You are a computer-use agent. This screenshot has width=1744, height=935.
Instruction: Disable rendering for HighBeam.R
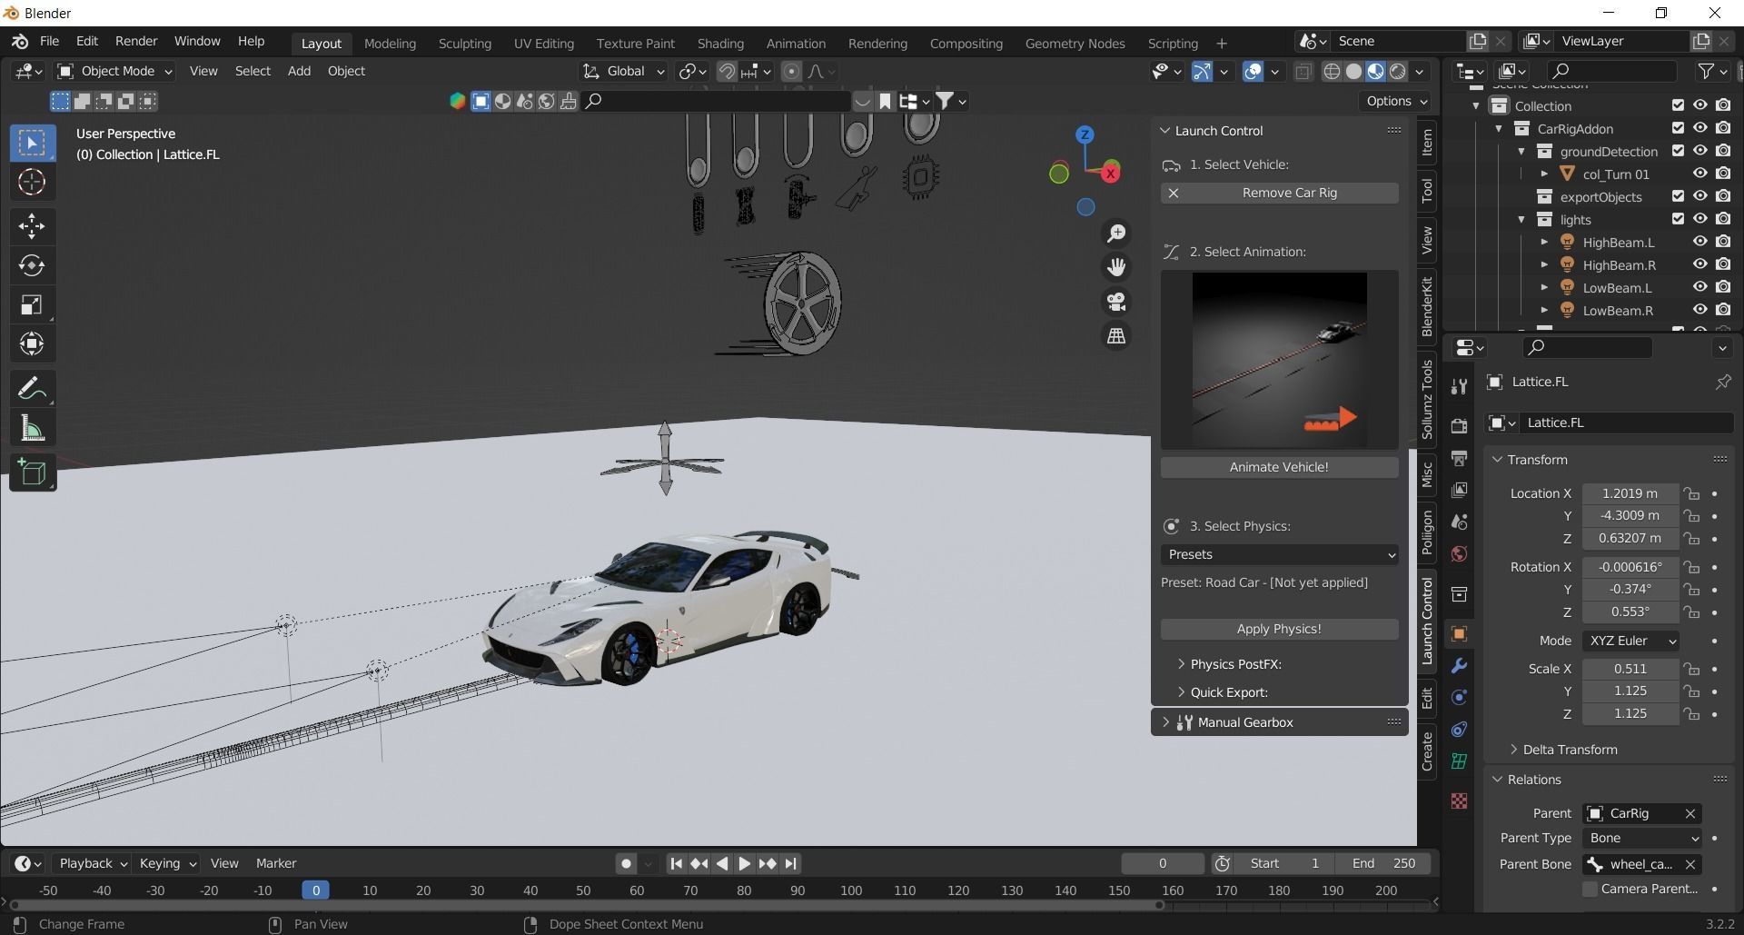pyautogui.click(x=1723, y=265)
